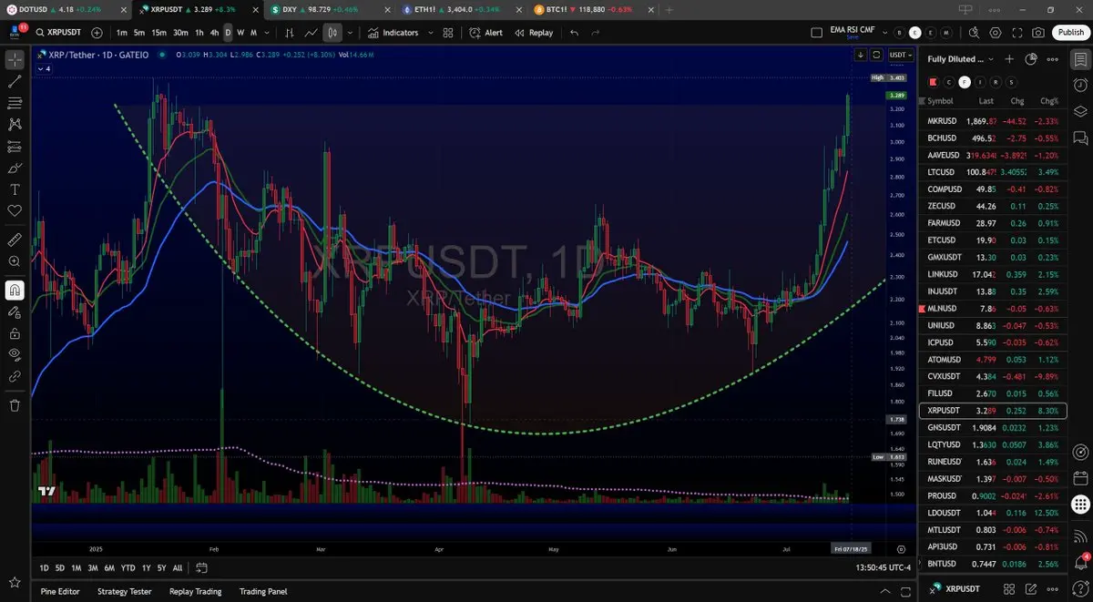Open the Replay Trading tab
This screenshot has width=1093, height=602.
click(x=195, y=591)
